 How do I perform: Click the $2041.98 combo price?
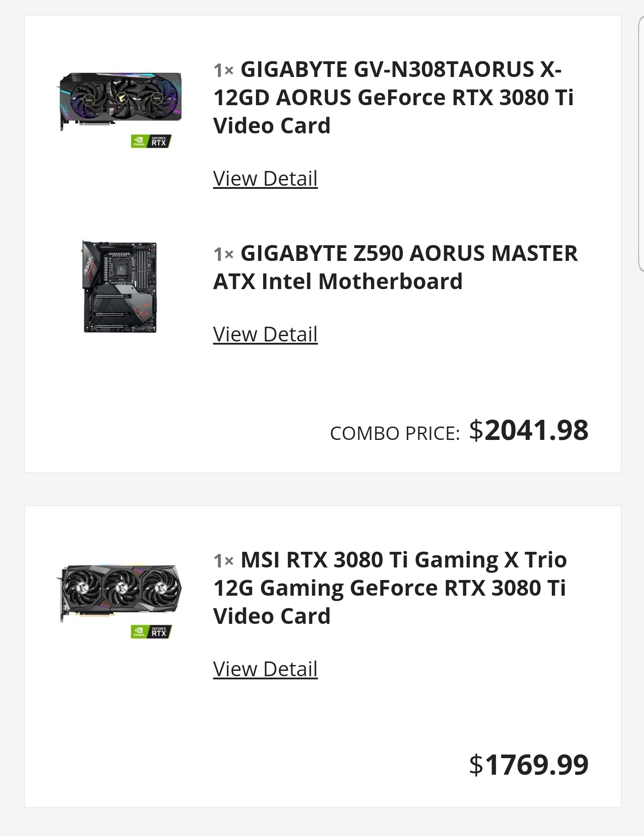tap(529, 431)
